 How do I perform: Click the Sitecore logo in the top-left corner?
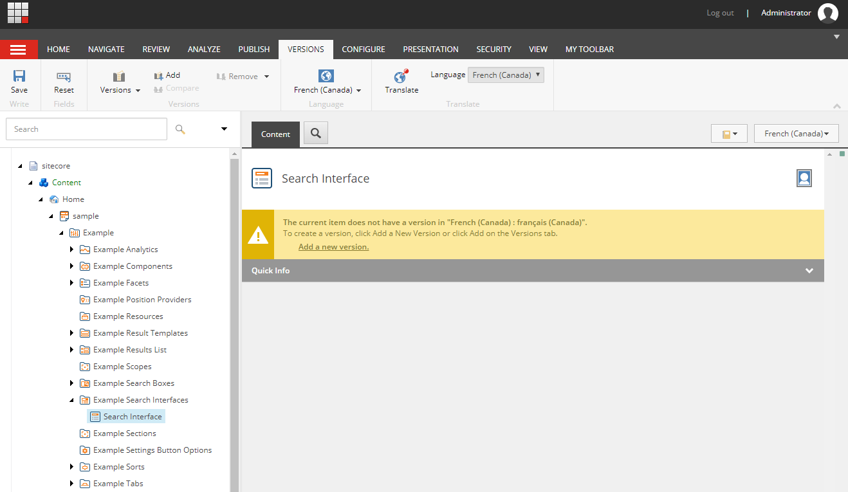(17, 13)
